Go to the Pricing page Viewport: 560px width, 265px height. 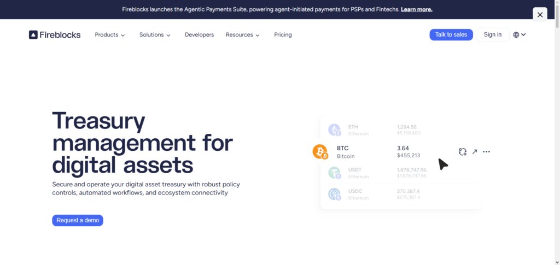coord(283,34)
